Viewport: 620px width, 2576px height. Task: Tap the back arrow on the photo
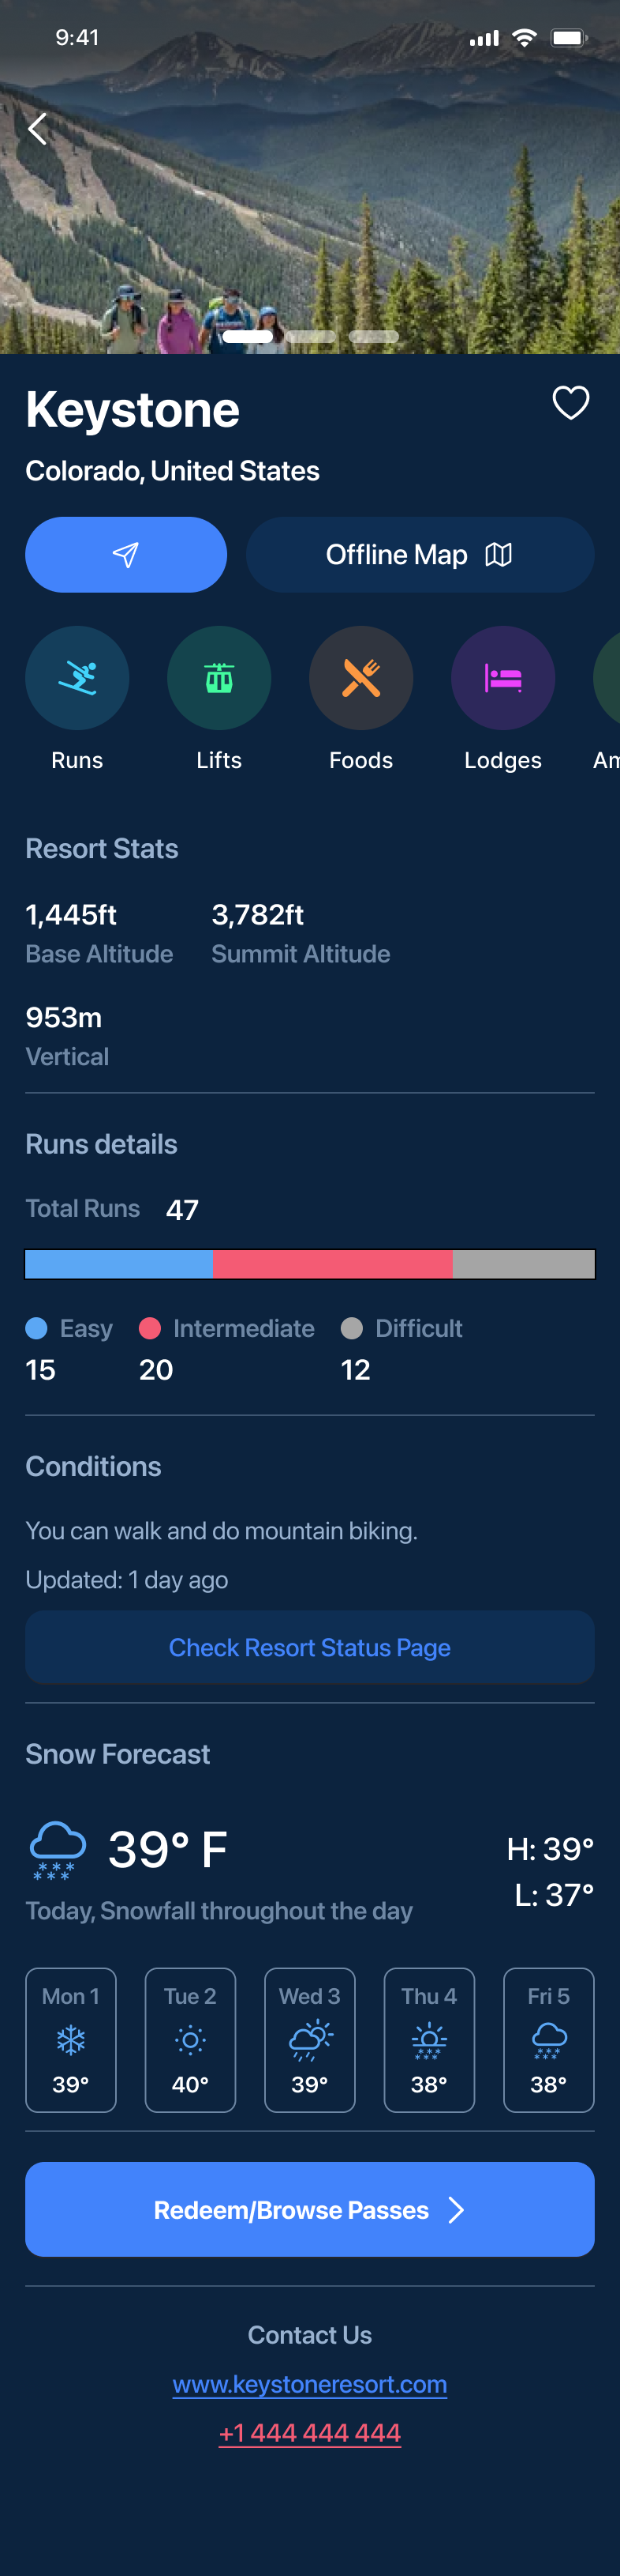(x=38, y=129)
